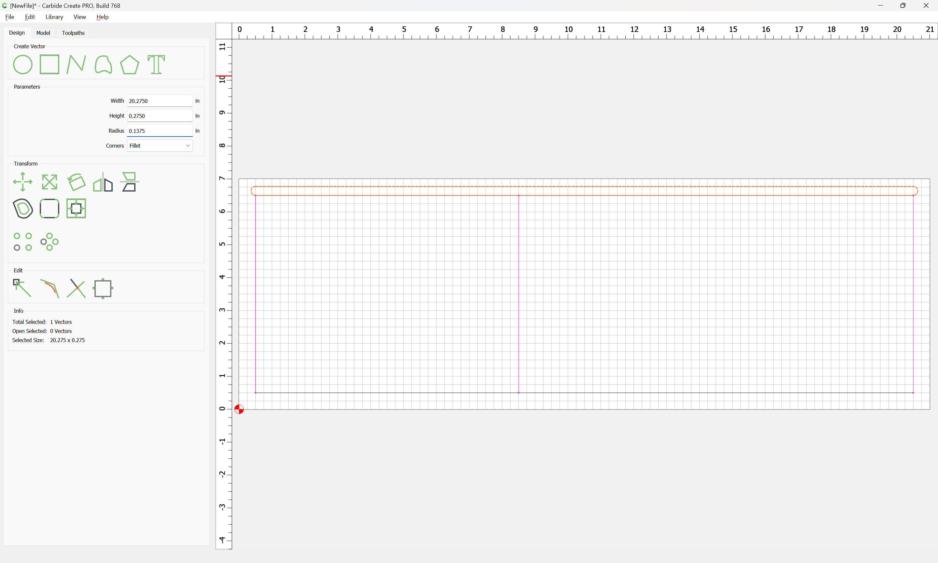Image resolution: width=938 pixels, height=563 pixels.
Task: Open the File menu
Action: pyautogui.click(x=9, y=17)
